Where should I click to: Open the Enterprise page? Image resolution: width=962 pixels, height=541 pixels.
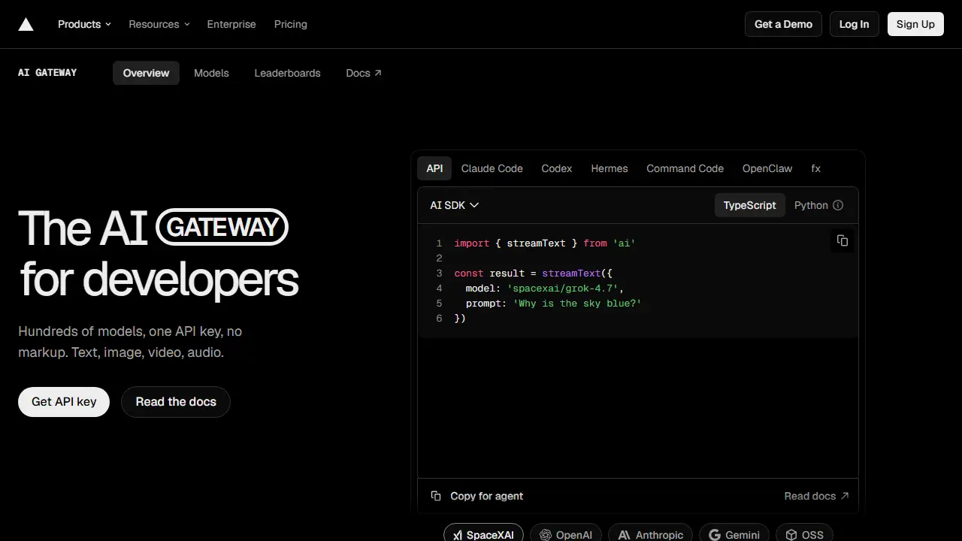231,24
